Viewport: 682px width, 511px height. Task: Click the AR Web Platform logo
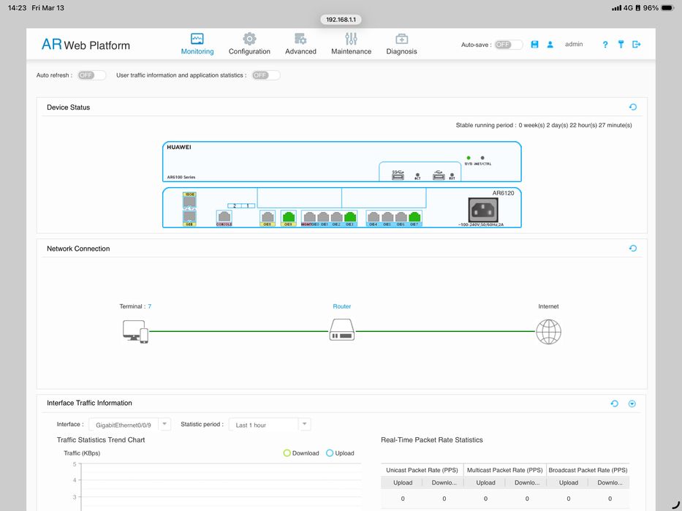pos(86,45)
